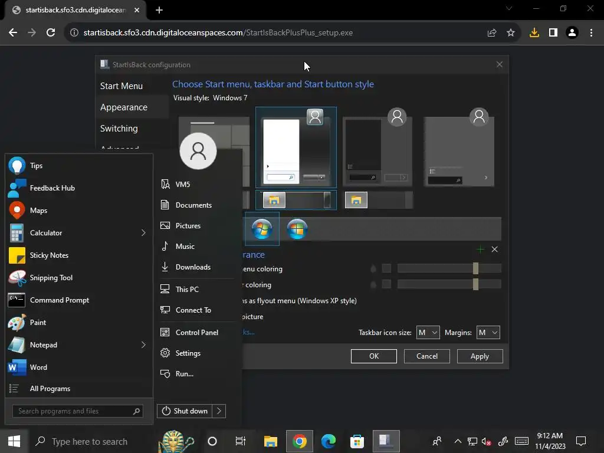
Task: Expand the Notepad jump list arrow
Action: [143, 344]
